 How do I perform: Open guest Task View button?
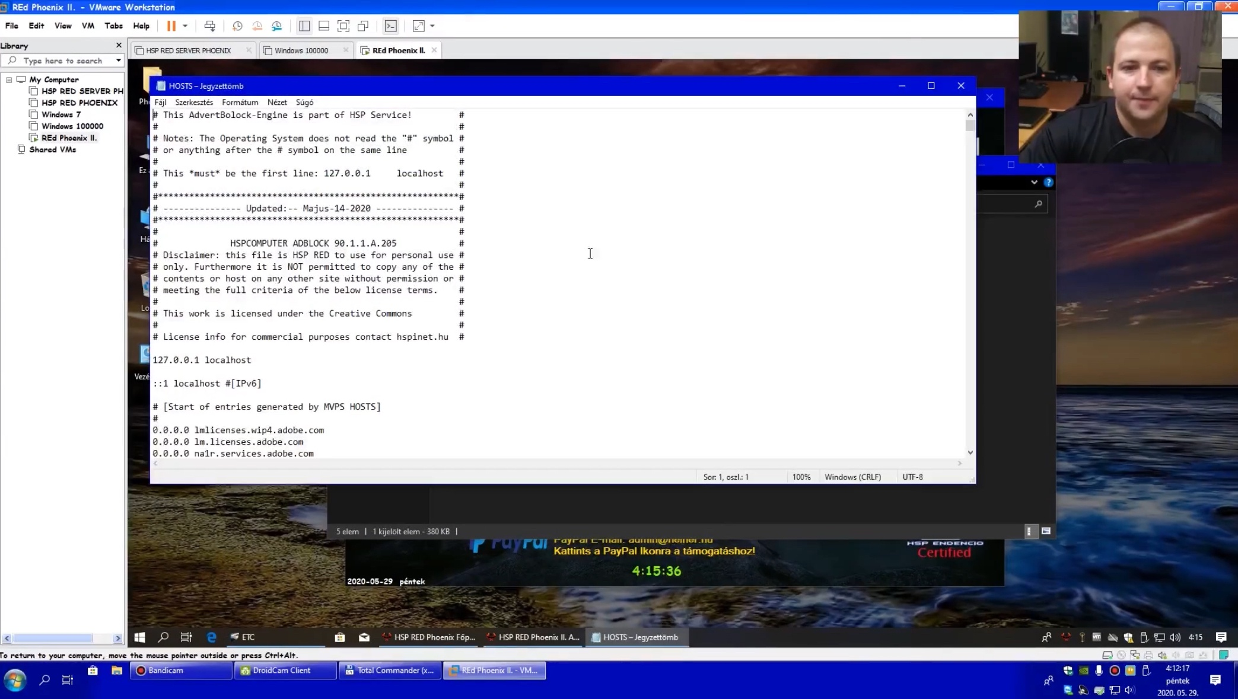(x=186, y=637)
